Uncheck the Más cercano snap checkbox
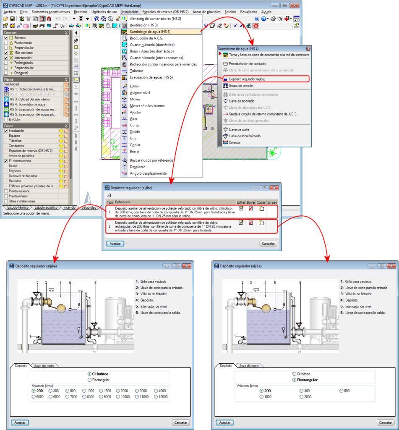The image size is (399, 430). (6, 52)
